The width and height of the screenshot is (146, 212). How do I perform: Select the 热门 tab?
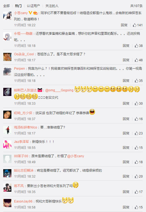pos(18,6)
